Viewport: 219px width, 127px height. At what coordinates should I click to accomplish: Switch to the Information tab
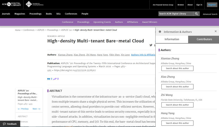pyautogui.click(x=172, y=39)
